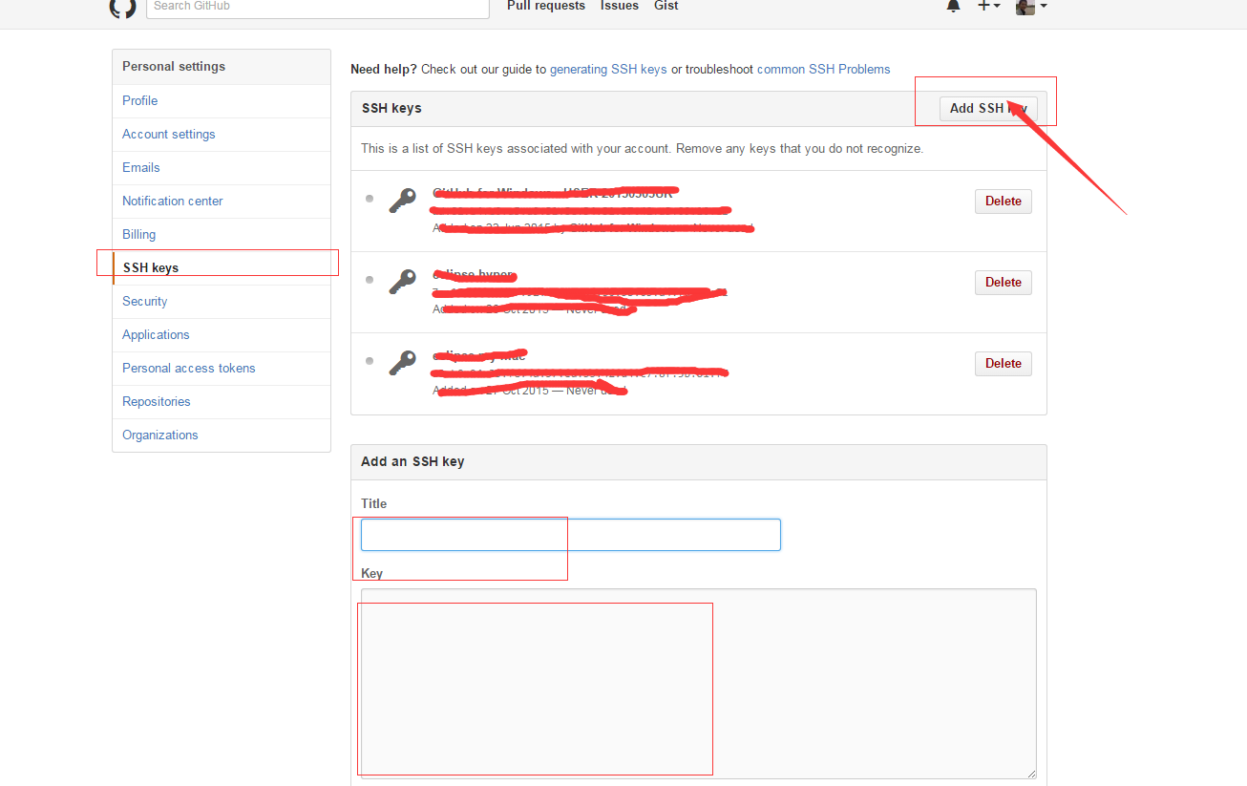
Task: Focus the Search GitHub field
Action: point(317,7)
